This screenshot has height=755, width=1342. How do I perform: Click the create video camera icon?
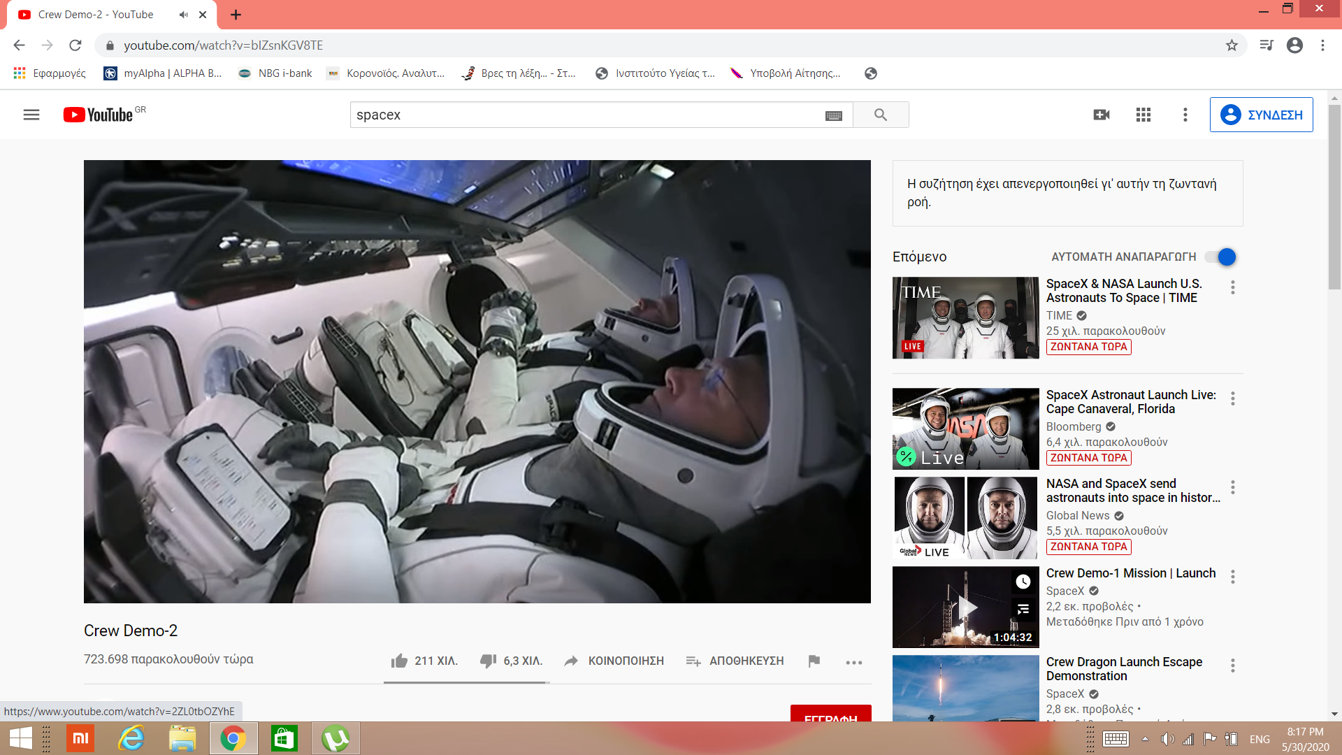(1101, 115)
